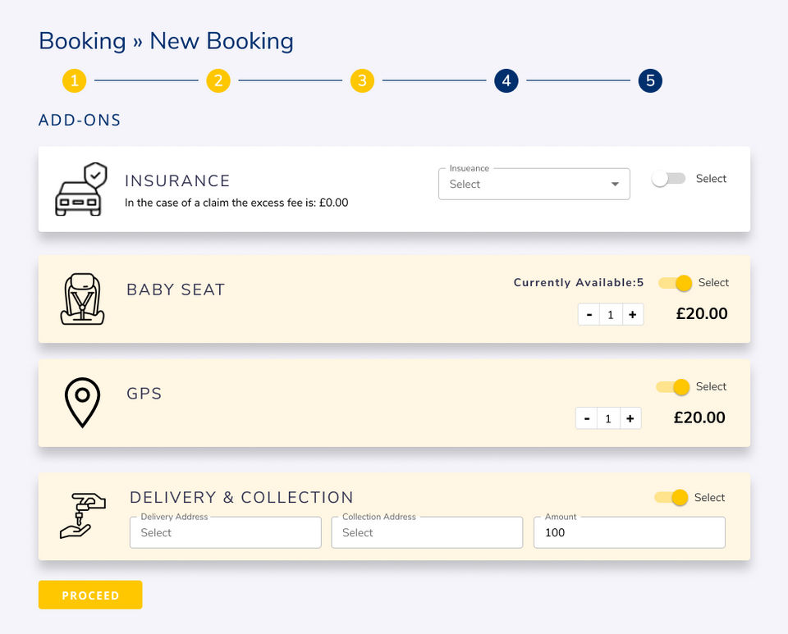Decrease baby seat quantity with minus
Image resolution: width=788 pixels, height=634 pixels.
(589, 314)
